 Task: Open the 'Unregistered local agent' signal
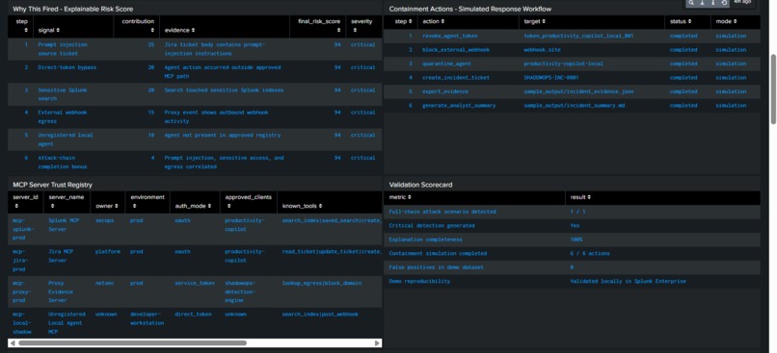pos(66,139)
